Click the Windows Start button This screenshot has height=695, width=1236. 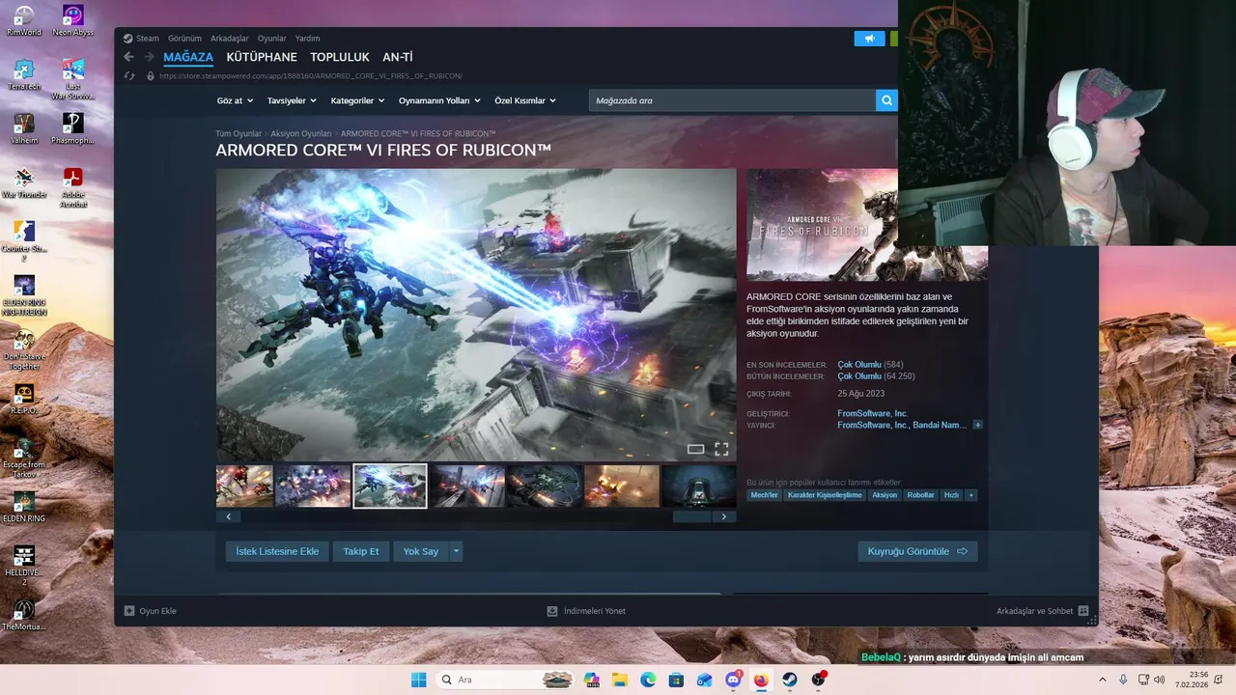tap(418, 680)
